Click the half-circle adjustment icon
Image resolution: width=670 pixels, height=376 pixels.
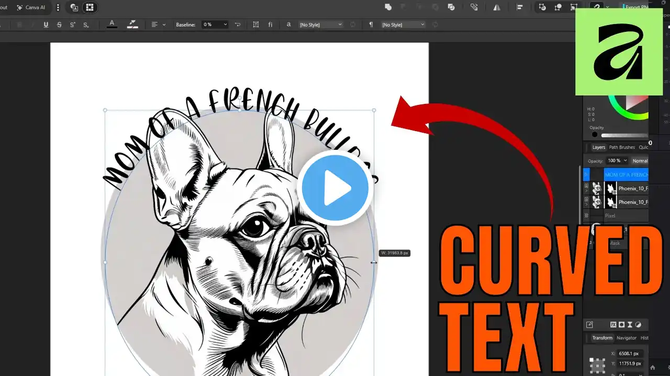639,325
